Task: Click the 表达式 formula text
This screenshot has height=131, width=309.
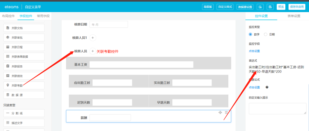Action: point(276,69)
